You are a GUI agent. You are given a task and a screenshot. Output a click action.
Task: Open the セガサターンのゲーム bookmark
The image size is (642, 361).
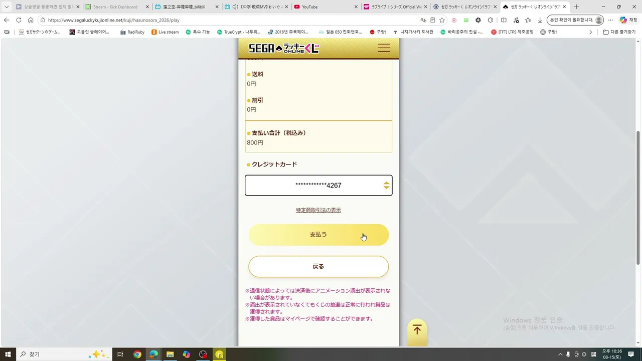tap(39, 32)
